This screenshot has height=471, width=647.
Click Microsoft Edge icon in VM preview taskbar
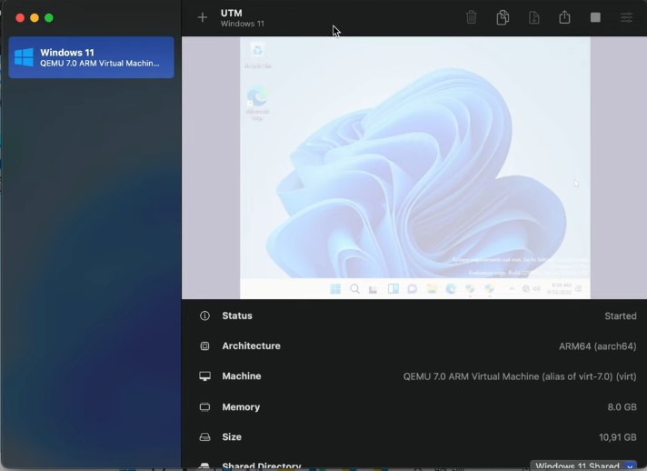451,289
